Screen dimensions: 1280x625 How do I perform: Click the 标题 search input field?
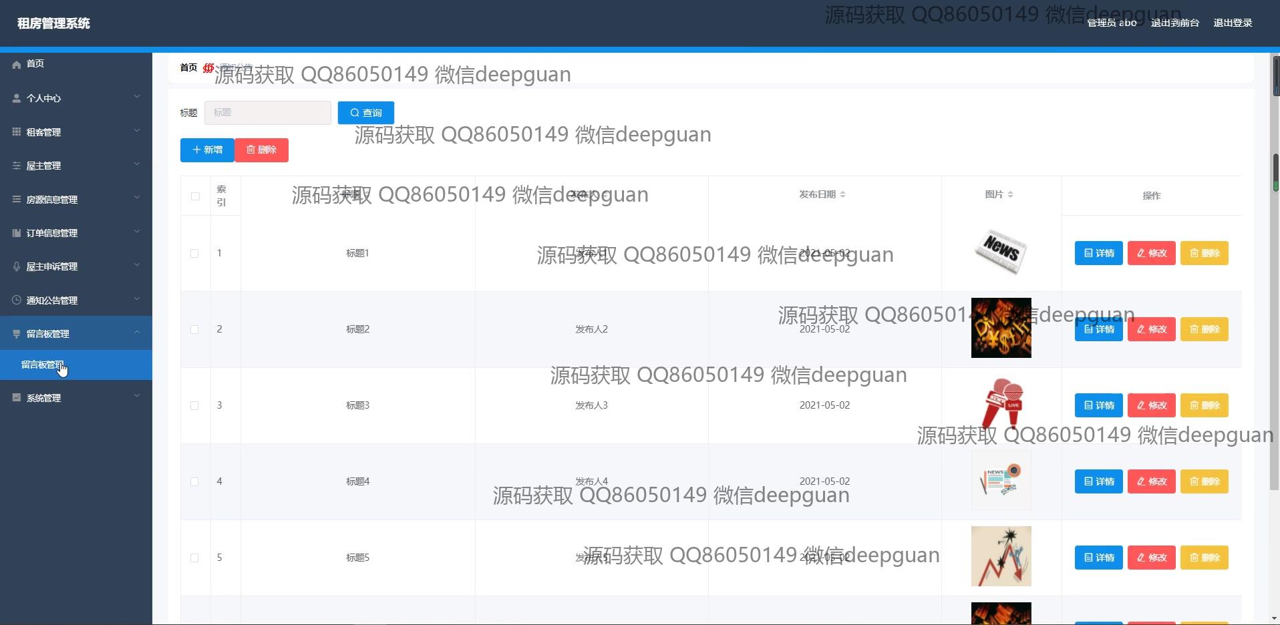point(267,113)
